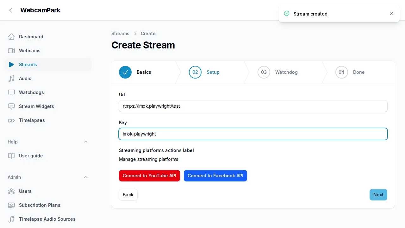
Task: Open the Dashboard menu label
Action: tap(31, 37)
